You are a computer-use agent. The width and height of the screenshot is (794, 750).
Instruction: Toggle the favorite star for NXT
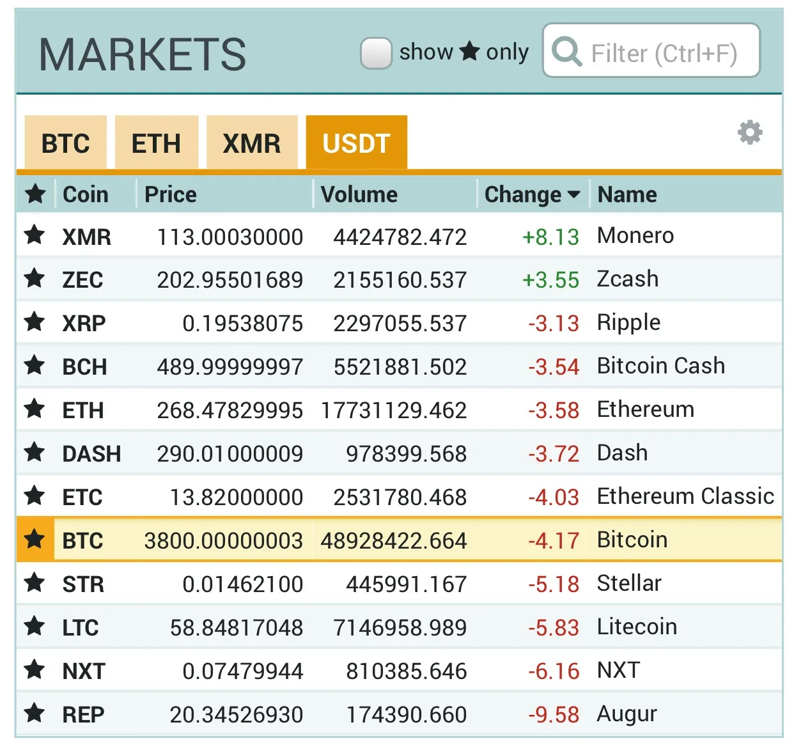(35, 670)
